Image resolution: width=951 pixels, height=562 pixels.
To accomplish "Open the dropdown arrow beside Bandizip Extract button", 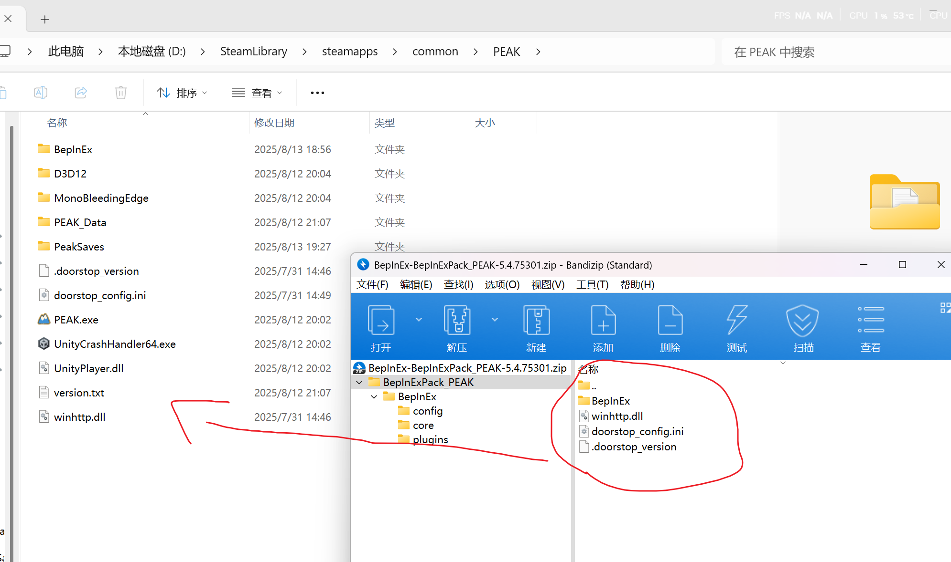I will [495, 320].
